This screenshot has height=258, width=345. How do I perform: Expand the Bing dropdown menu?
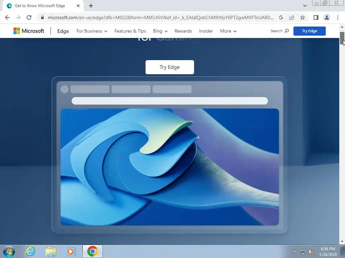tap(160, 31)
